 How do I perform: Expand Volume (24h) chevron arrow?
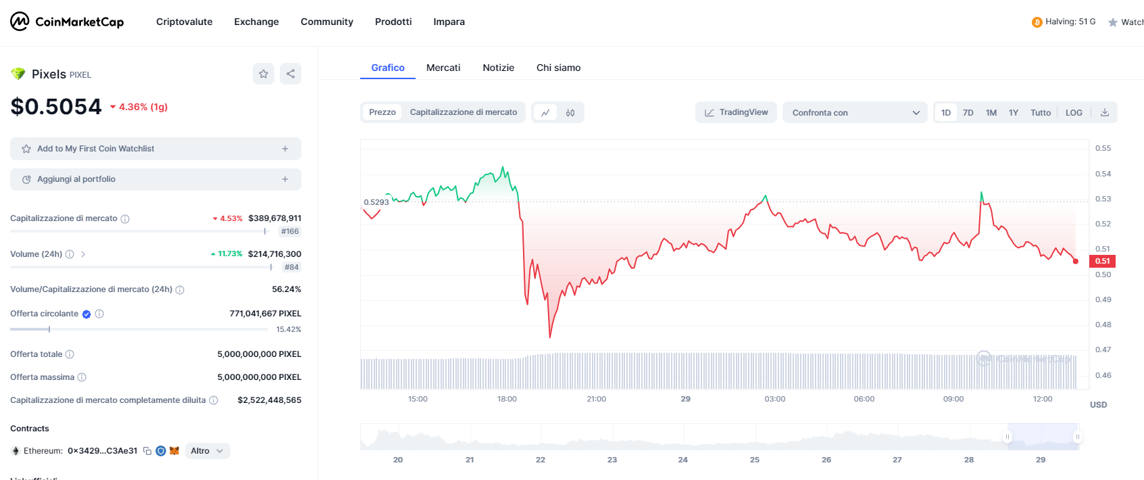pyautogui.click(x=83, y=254)
